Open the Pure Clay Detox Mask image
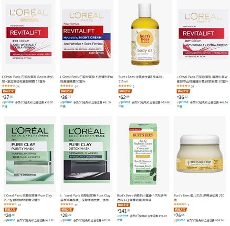 pos(87,154)
